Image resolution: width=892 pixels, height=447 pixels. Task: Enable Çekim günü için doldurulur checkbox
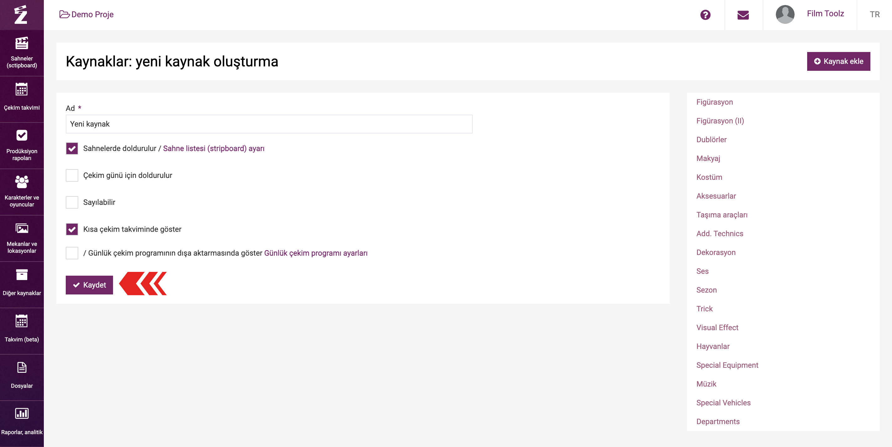pos(72,176)
